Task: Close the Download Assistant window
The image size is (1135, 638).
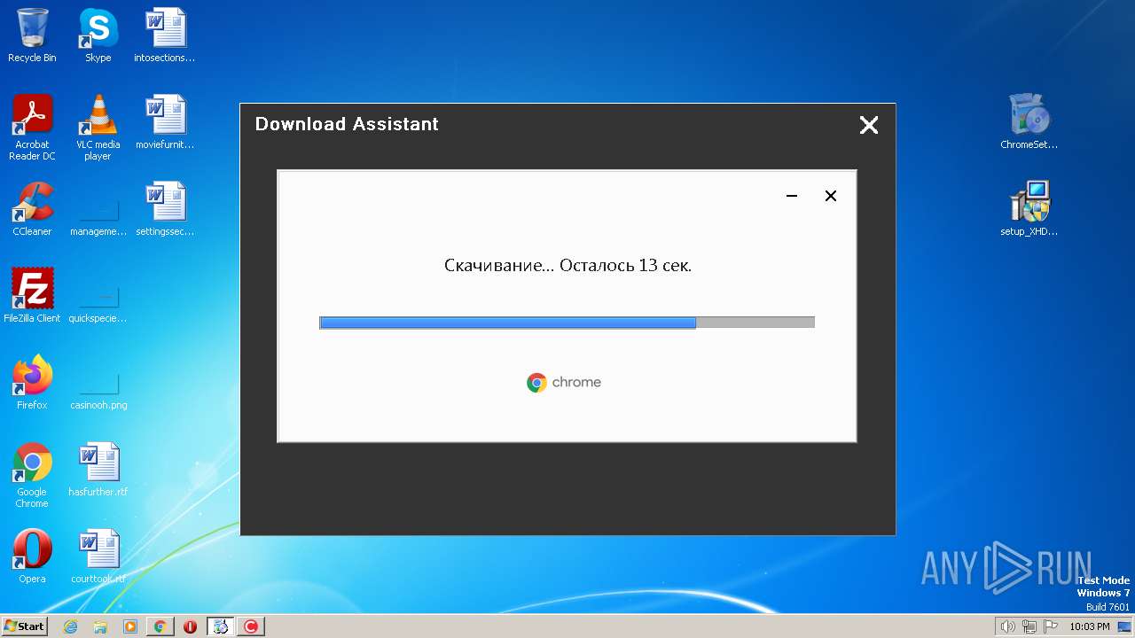Action: point(869,125)
